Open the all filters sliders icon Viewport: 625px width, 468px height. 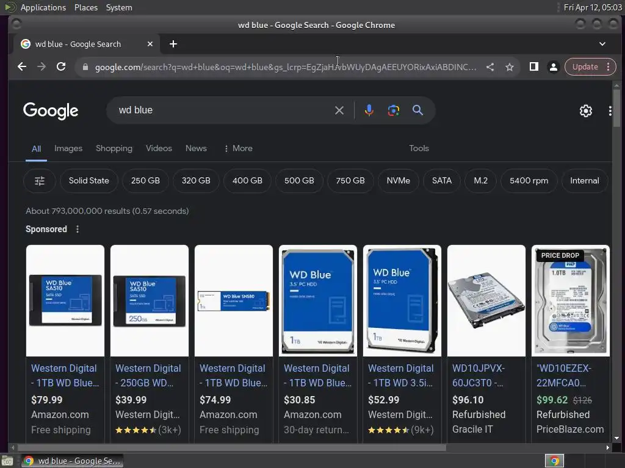point(40,181)
